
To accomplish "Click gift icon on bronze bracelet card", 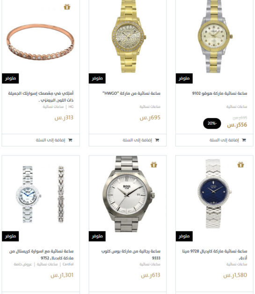I will 67,7.
